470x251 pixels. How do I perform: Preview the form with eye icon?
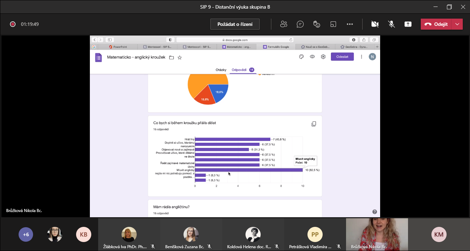tap(312, 57)
